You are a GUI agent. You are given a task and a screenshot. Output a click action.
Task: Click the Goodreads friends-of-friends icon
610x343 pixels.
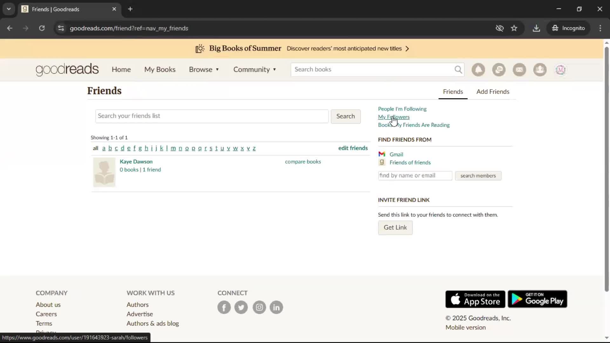382,162
